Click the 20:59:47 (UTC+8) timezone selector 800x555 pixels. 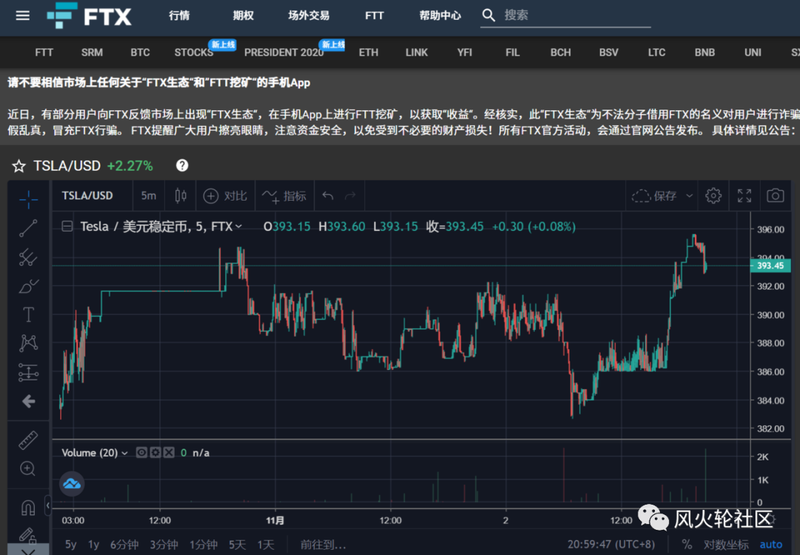(x=611, y=545)
